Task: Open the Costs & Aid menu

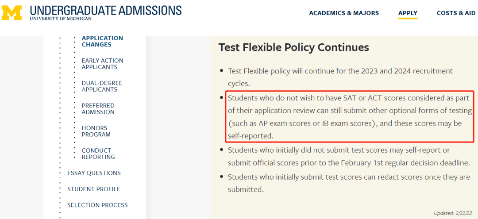Action: pyautogui.click(x=456, y=13)
